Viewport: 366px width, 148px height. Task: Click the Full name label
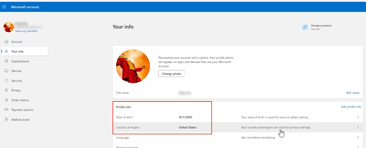click(123, 93)
